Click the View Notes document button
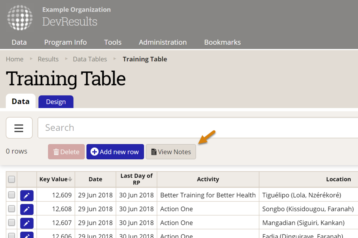This screenshot has height=238, width=358. pos(171,152)
